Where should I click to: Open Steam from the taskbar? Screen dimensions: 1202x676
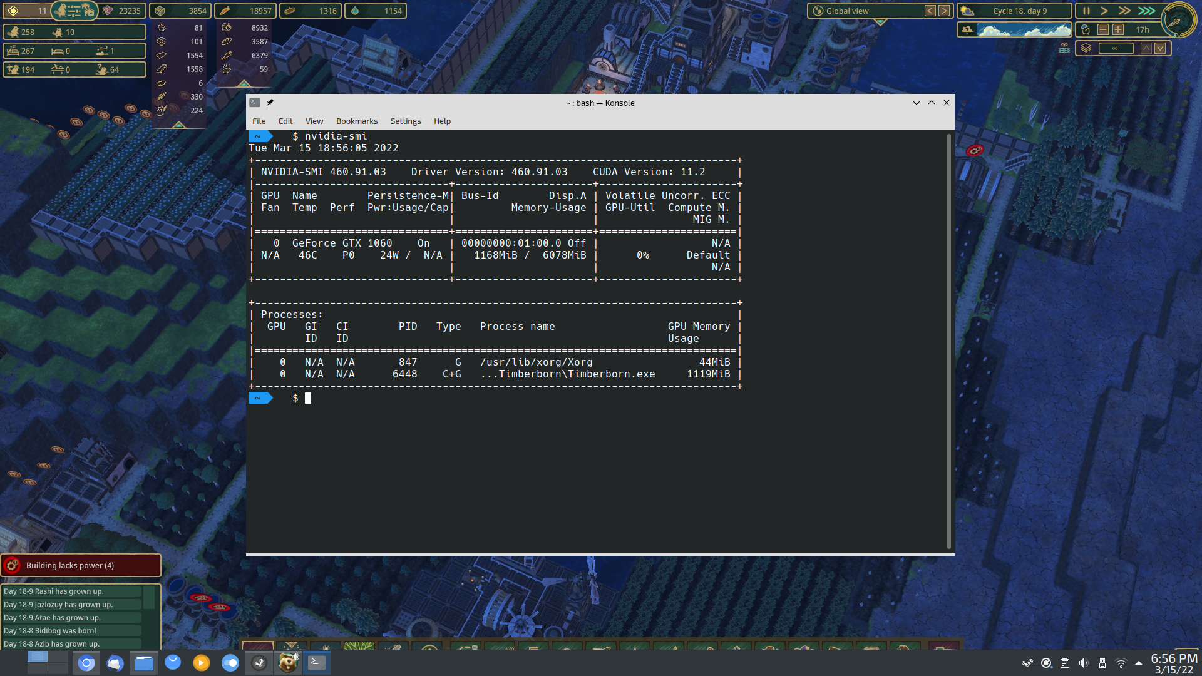(x=259, y=663)
